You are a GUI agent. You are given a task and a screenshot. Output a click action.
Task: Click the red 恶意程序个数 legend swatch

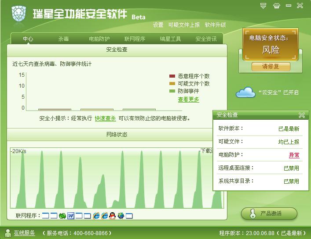coord(172,76)
